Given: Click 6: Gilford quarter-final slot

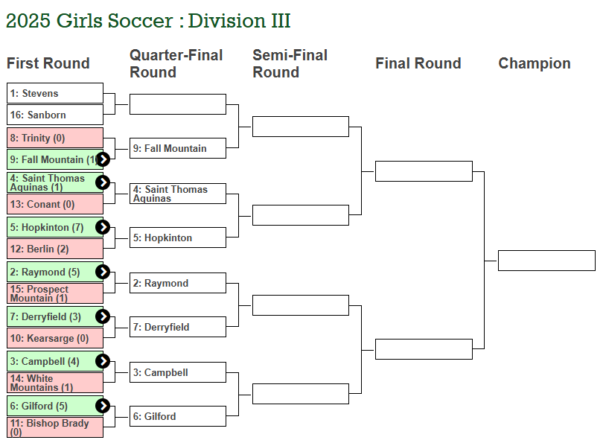Looking at the screenshot, I should (177, 416).
